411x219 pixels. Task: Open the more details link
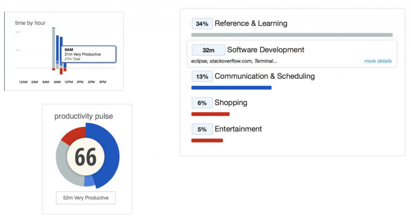(378, 61)
